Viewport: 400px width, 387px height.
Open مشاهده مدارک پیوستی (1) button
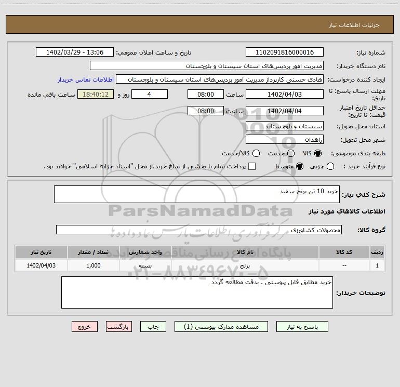[221, 327]
